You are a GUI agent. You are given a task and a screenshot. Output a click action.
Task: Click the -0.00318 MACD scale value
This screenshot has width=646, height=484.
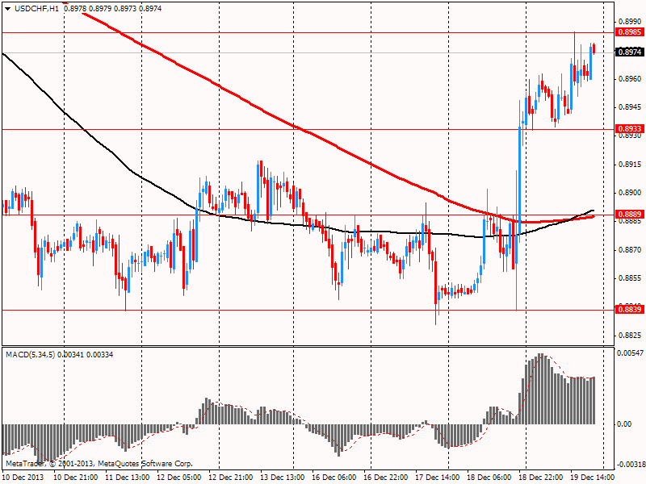click(x=631, y=465)
